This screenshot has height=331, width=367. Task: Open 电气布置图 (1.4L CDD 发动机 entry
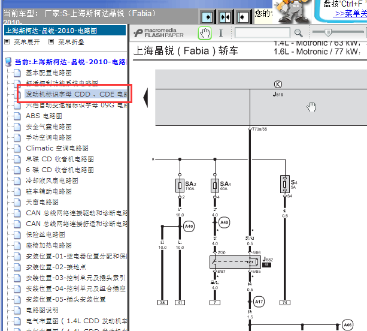pos(76,321)
